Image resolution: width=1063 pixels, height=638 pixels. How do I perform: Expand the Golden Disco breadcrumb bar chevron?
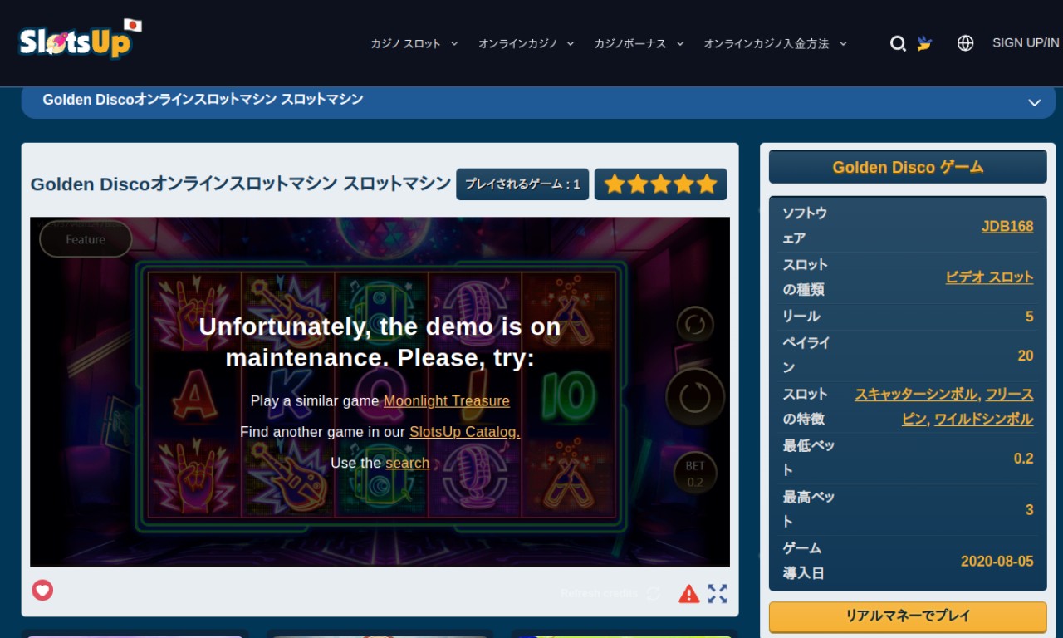point(1035,102)
